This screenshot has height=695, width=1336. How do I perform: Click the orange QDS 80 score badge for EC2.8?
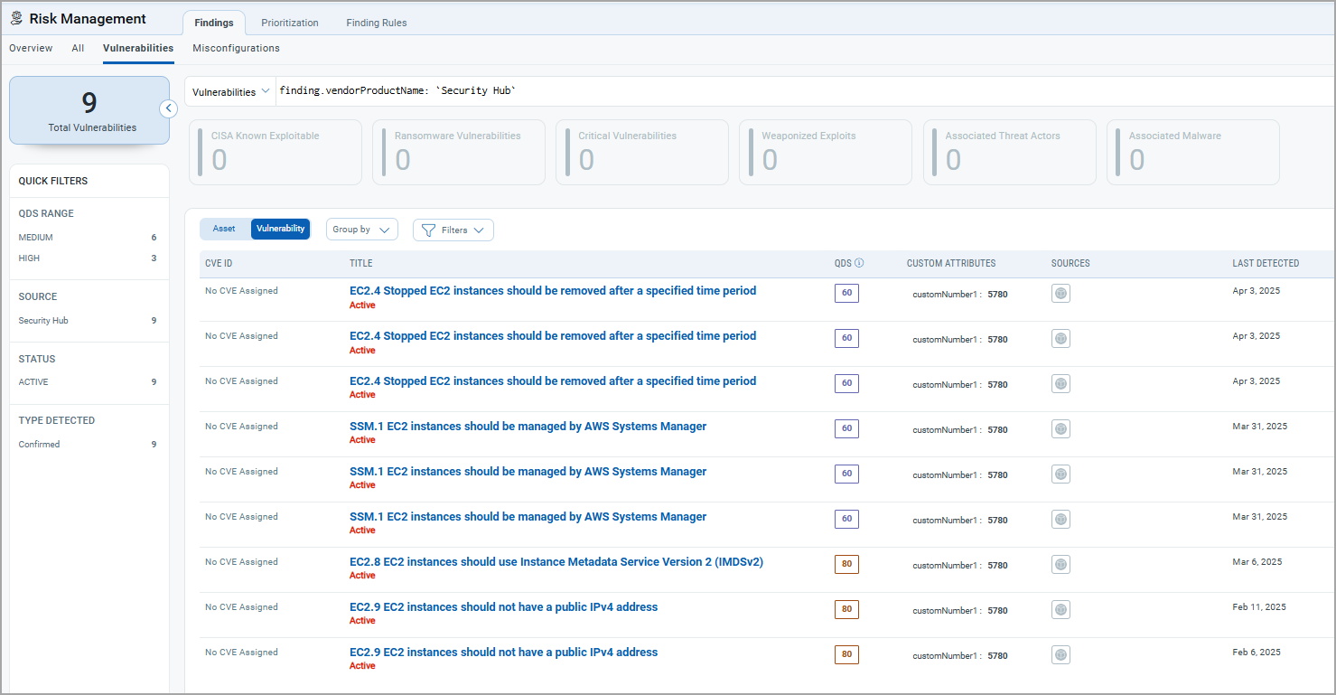tap(846, 564)
